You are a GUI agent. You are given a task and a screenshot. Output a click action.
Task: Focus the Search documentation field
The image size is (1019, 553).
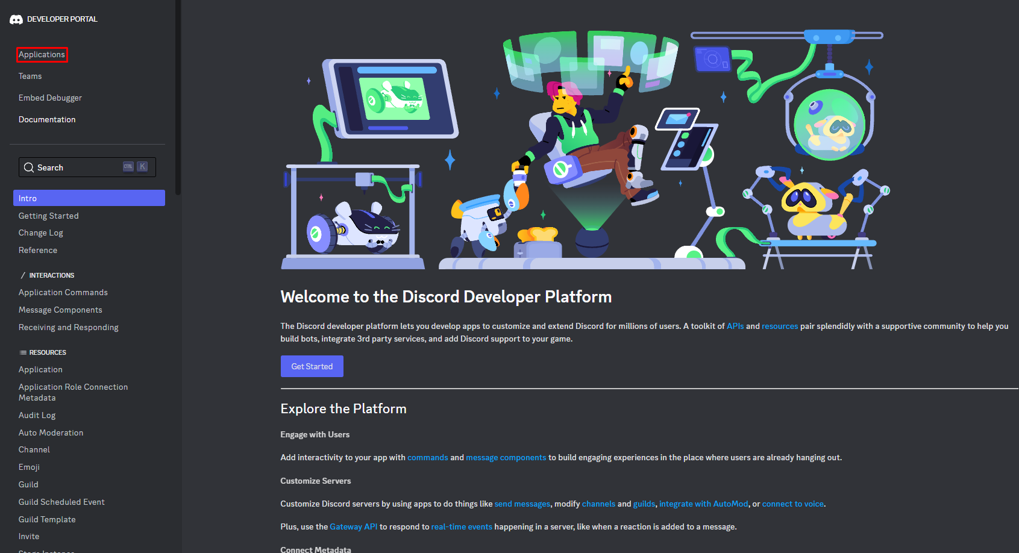pyautogui.click(x=87, y=167)
